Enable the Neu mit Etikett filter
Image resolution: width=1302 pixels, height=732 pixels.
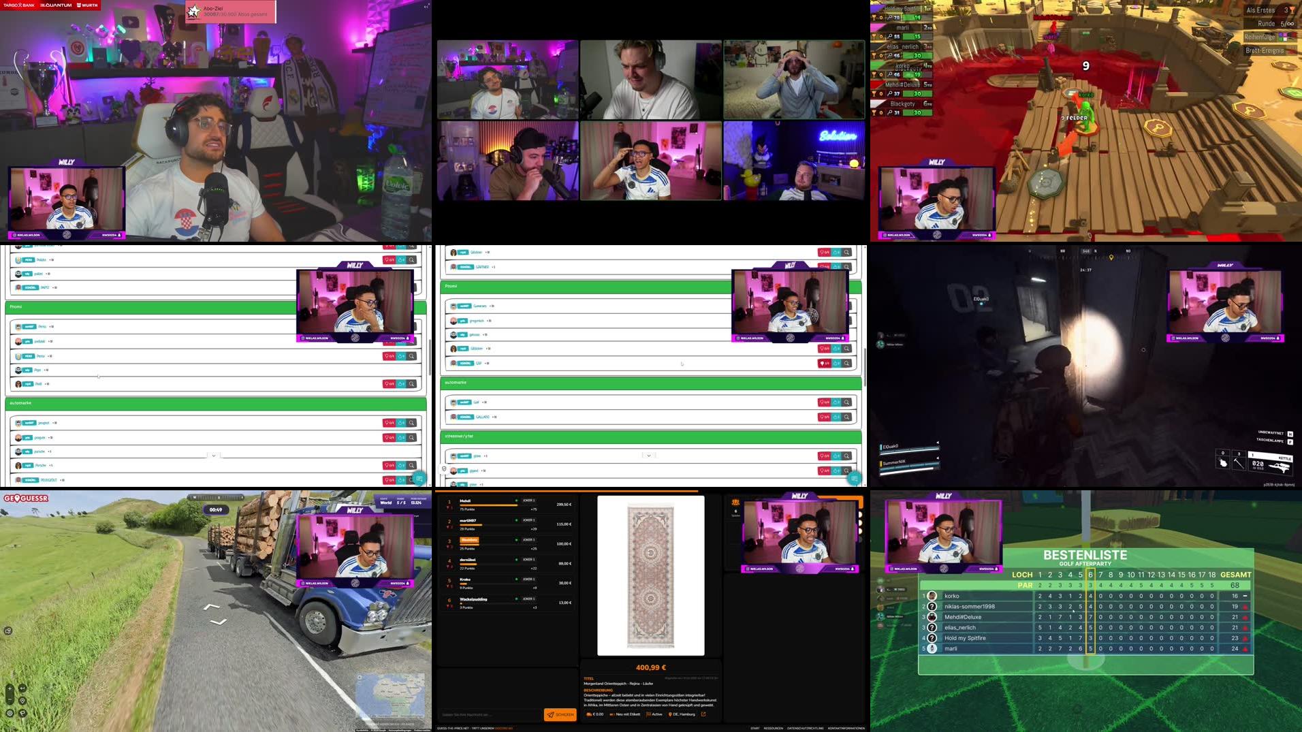[x=627, y=714]
